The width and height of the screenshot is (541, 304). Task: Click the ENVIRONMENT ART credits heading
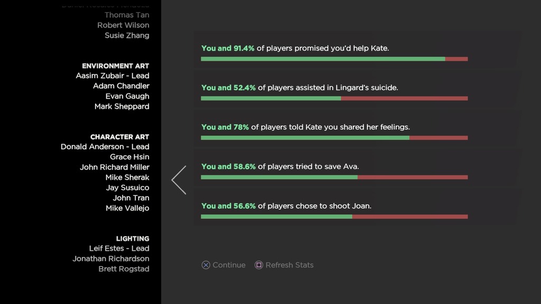[x=115, y=66]
